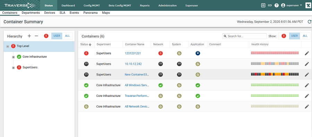Select USER in the Containers Show filter
Viewport: 312px width, 137px height.
(294, 36)
